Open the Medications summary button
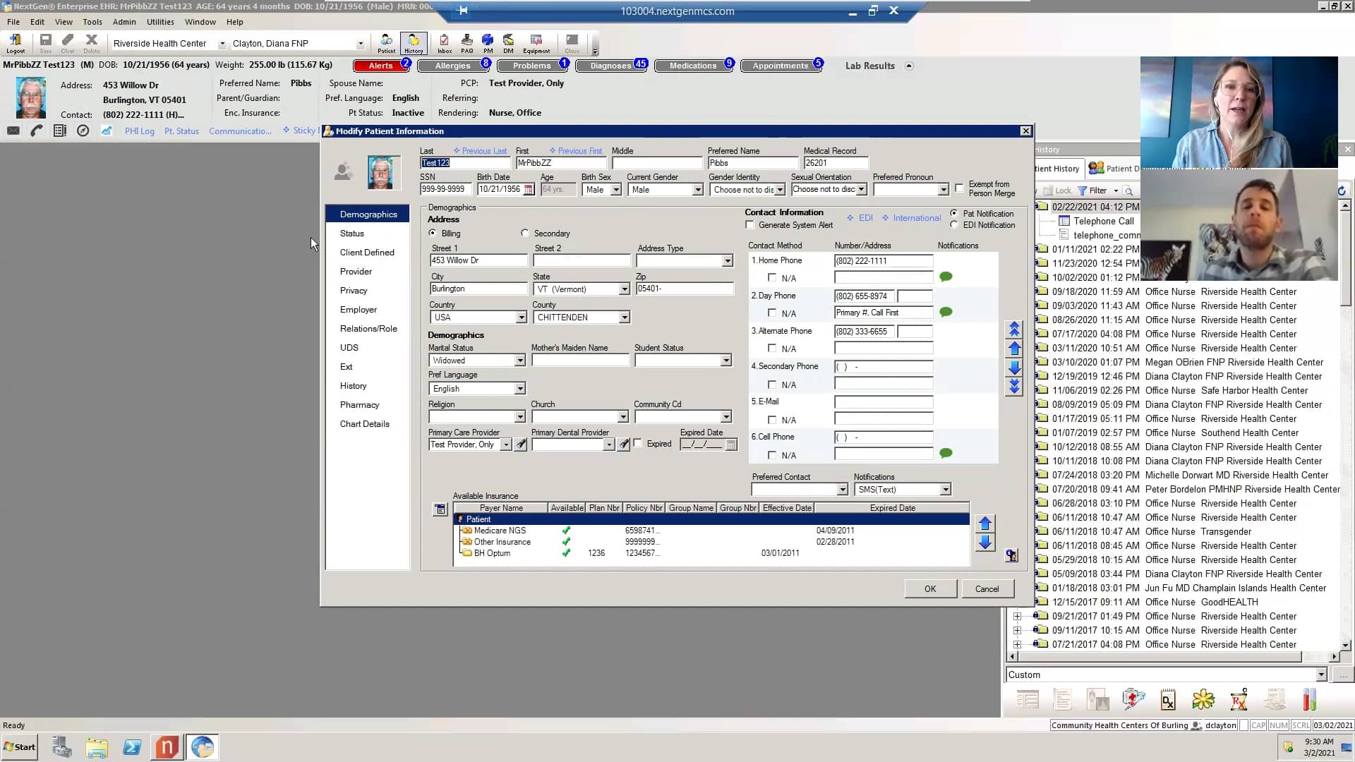Viewport: 1355px width, 762px height. tap(693, 65)
